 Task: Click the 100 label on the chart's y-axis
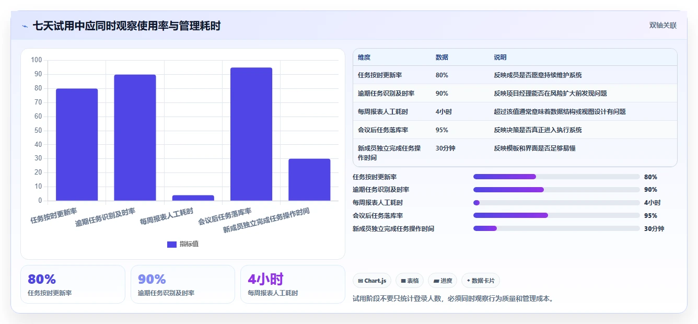[37, 60]
